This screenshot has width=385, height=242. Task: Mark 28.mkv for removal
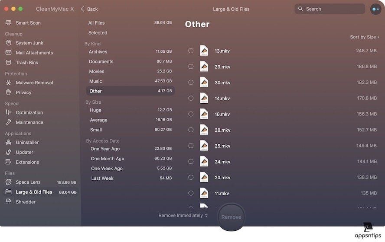(191, 130)
